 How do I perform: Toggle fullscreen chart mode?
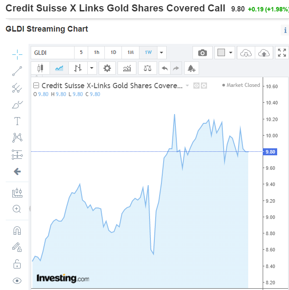coord(282,53)
